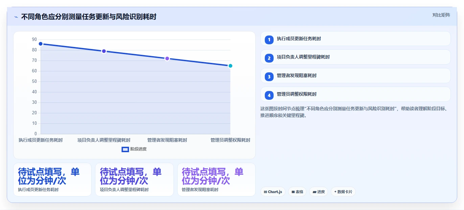464x210 pixels.
Task: Select the 项目负责人调整里程碑耗时 list row
Action: coord(355,57)
